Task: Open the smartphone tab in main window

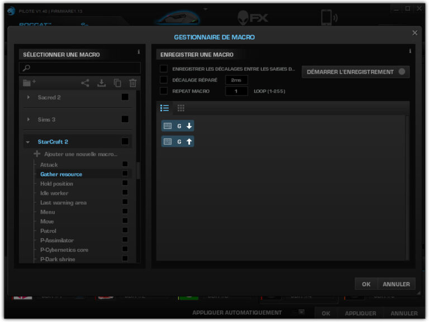Action: 329,17
